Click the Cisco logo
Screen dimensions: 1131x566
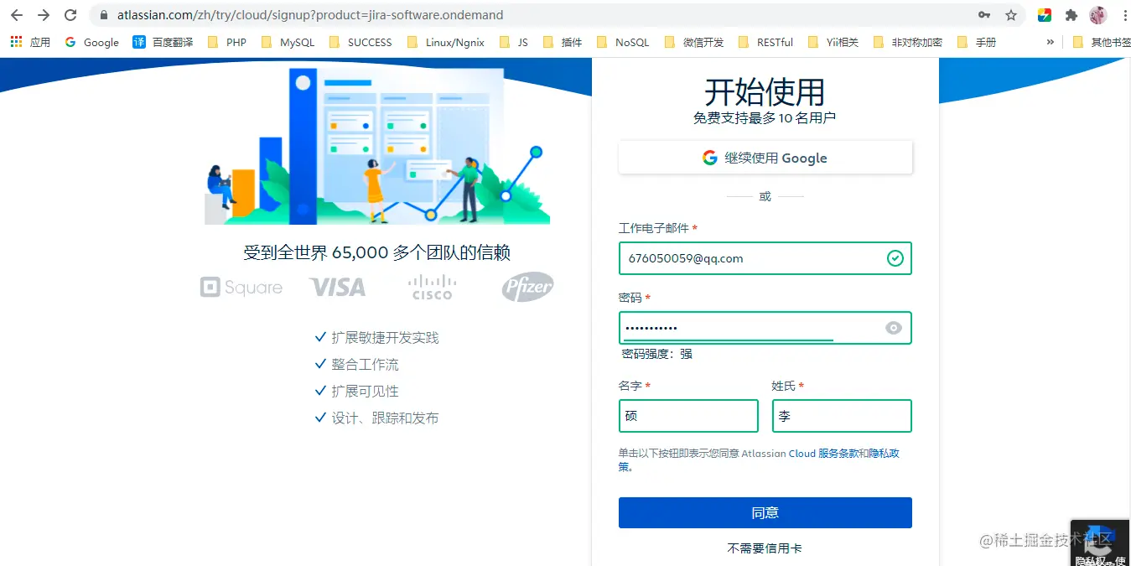pos(432,288)
